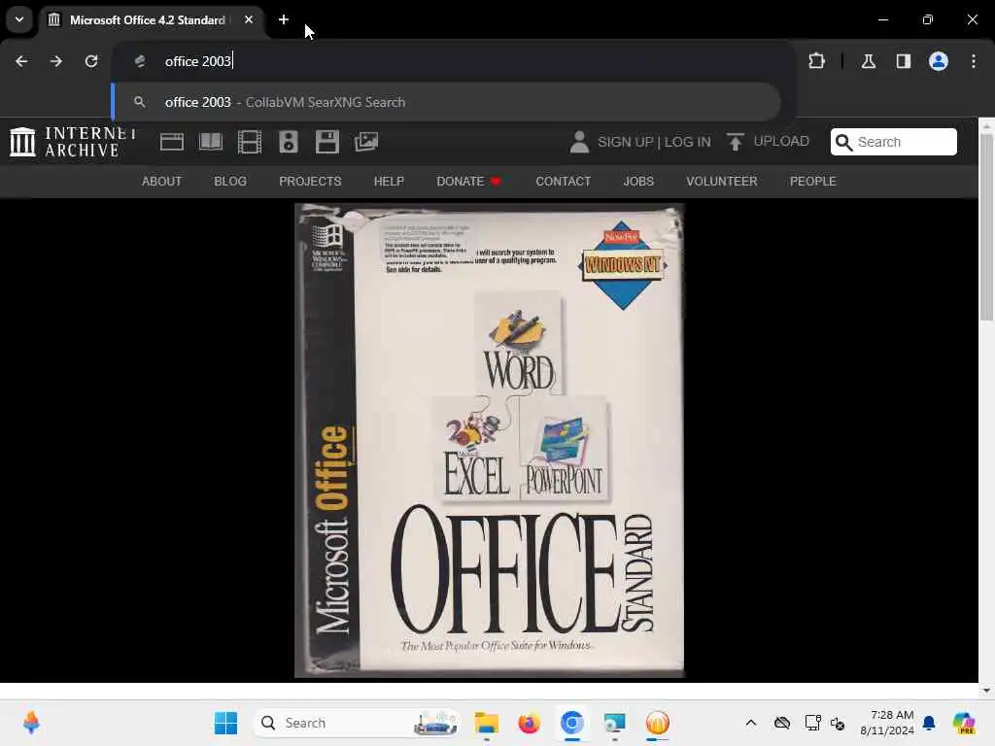
Task: Open the Software floppy disk icon
Action: click(327, 142)
